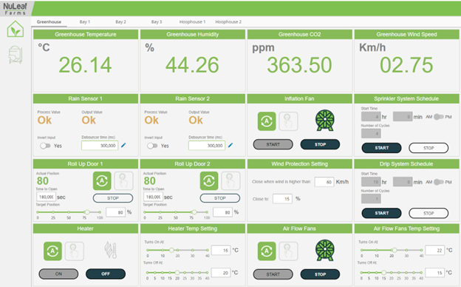Select auto mode icon for Inflation Fan
This screenshot has width=461, height=287.
tap(267, 121)
